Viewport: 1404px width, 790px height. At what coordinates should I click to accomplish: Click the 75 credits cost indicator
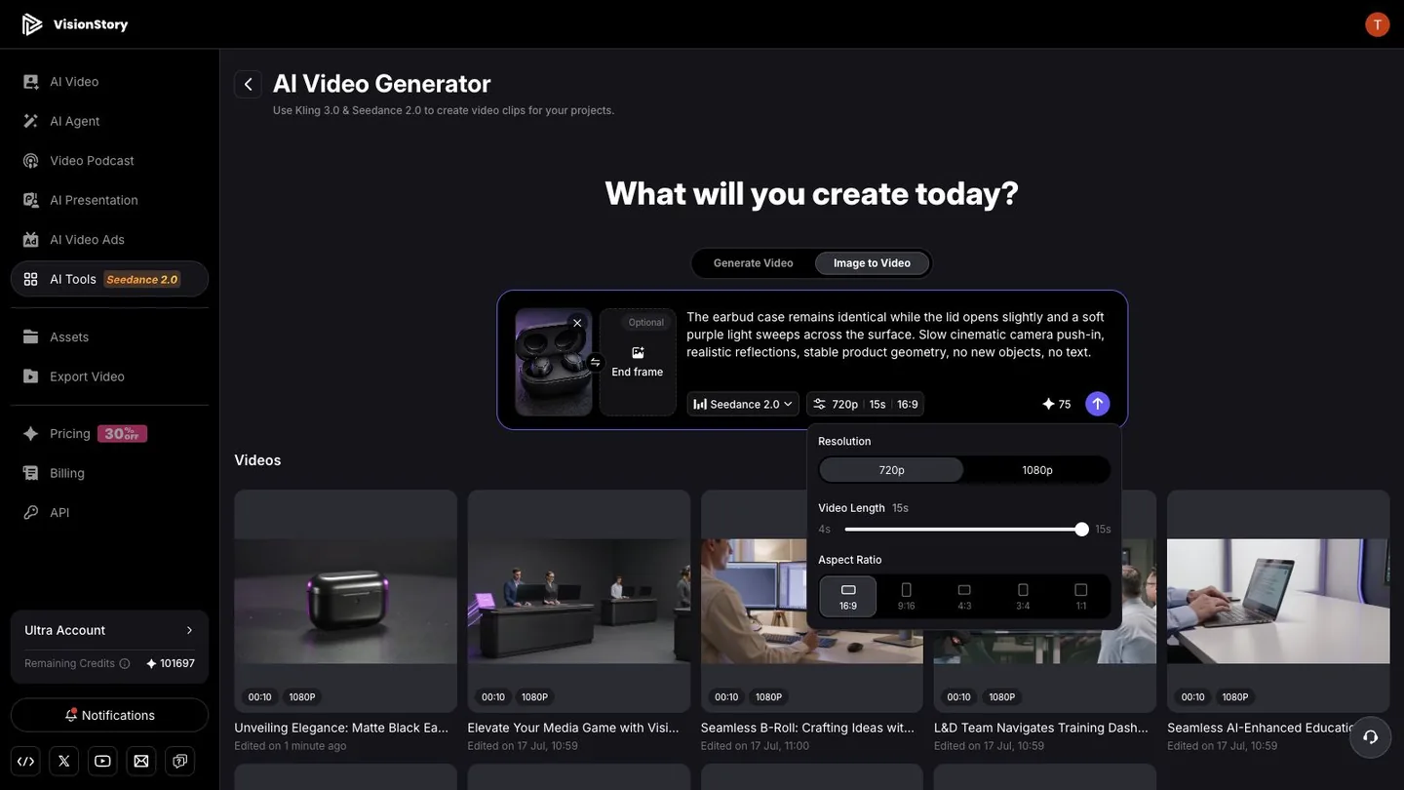(x=1057, y=404)
